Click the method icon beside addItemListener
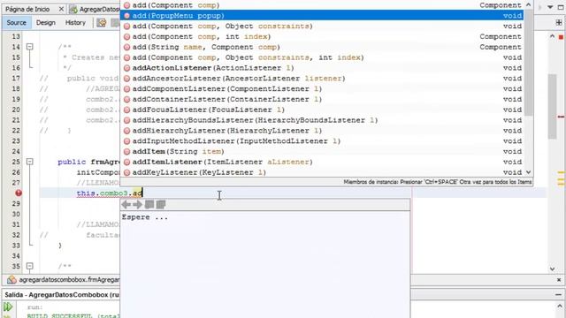Image resolution: width=566 pixels, height=318 pixels. tap(126, 163)
